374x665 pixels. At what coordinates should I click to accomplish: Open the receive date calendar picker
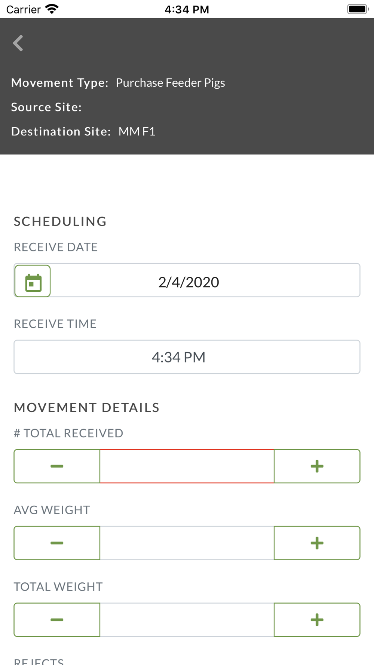[33, 281]
